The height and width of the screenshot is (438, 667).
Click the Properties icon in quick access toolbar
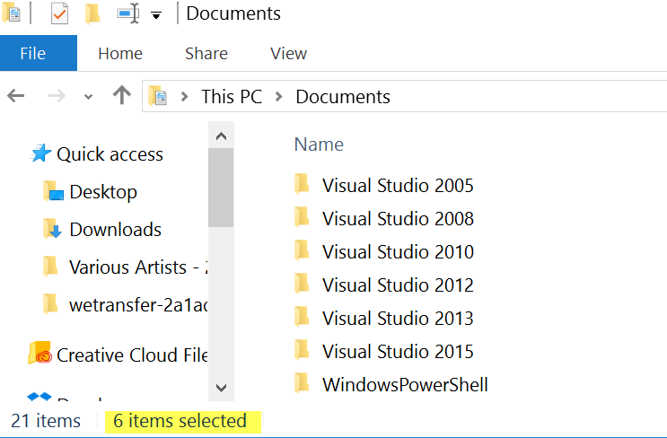(59, 13)
